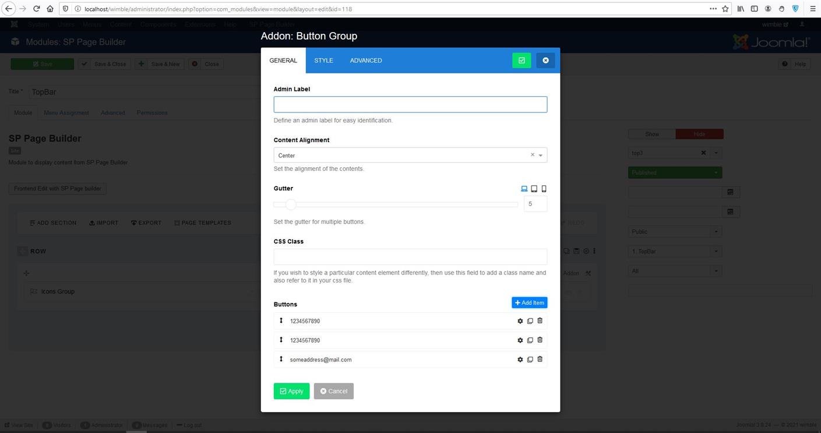Viewport: 821px width, 433px height.
Task: Click the Apply button
Action: click(291, 391)
